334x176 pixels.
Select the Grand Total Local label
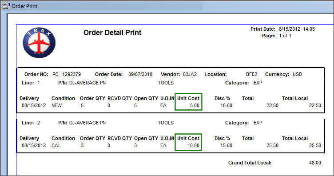coord(250,163)
